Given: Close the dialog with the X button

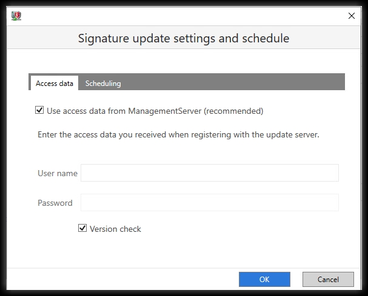Looking at the screenshot, I should coord(352,16).
